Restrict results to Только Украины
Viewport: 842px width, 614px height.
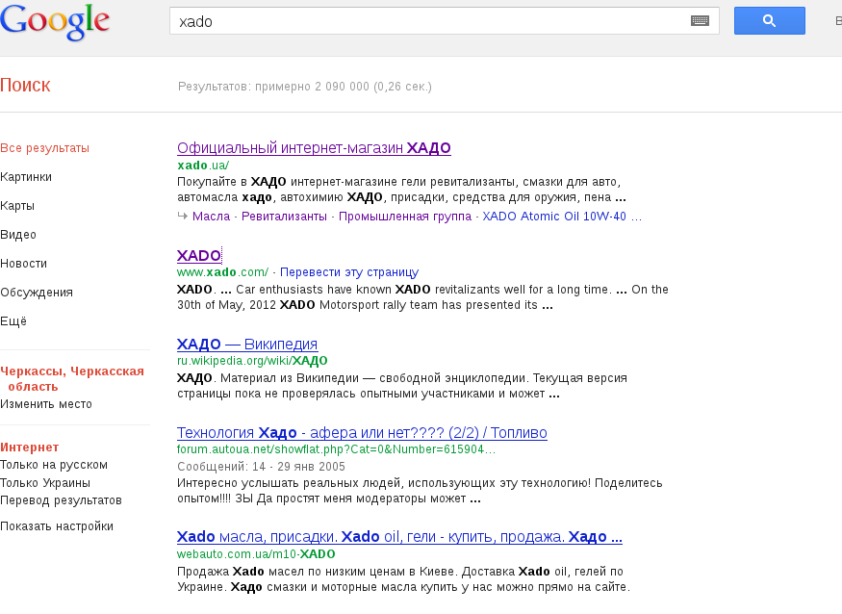[x=45, y=483]
